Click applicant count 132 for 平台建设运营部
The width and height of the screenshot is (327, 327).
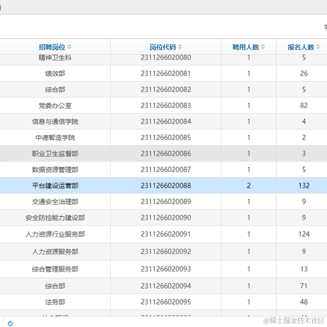coord(304,186)
